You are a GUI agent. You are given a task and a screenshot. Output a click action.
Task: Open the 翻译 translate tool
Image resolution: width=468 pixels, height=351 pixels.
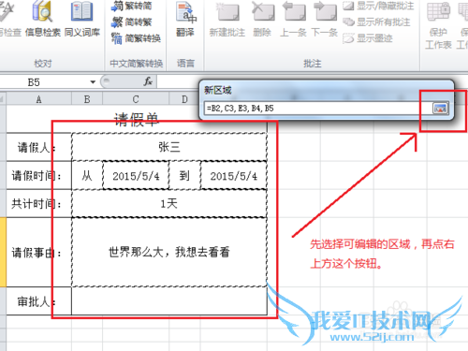pyautogui.click(x=185, y=20)
